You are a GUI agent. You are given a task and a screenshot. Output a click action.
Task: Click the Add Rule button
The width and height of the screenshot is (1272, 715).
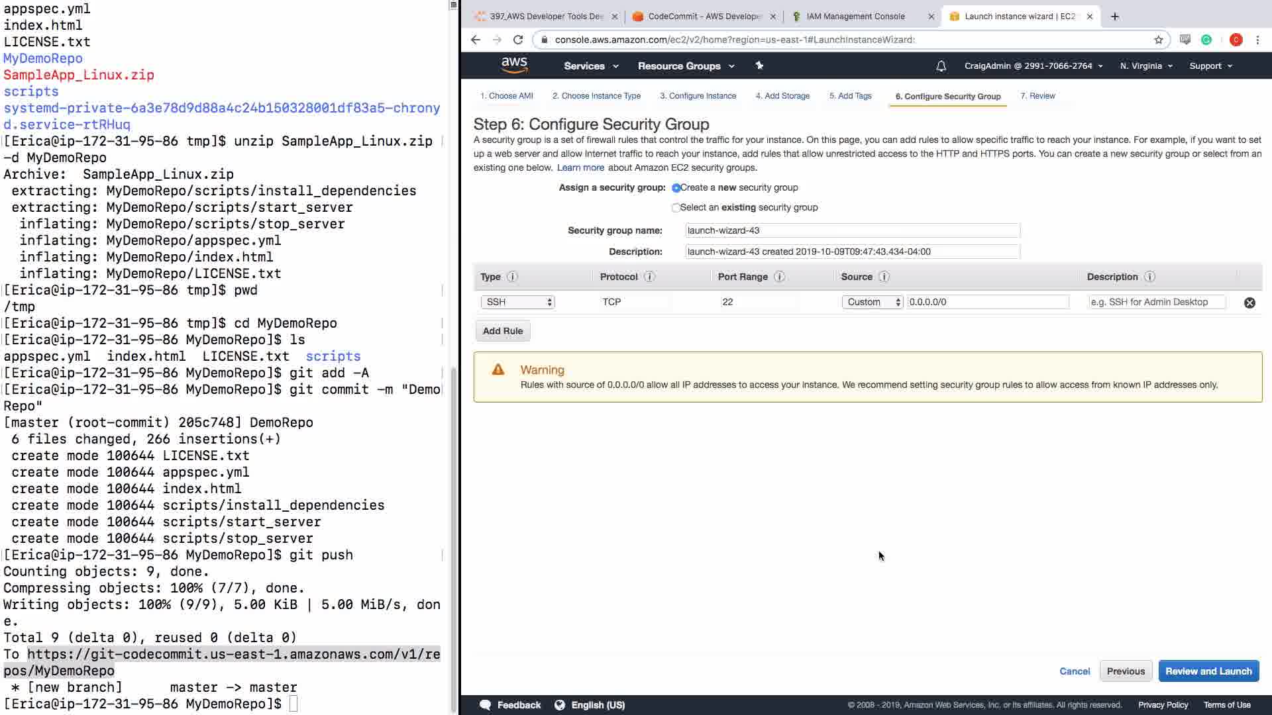pyautogui.click(x=503, y=331)
